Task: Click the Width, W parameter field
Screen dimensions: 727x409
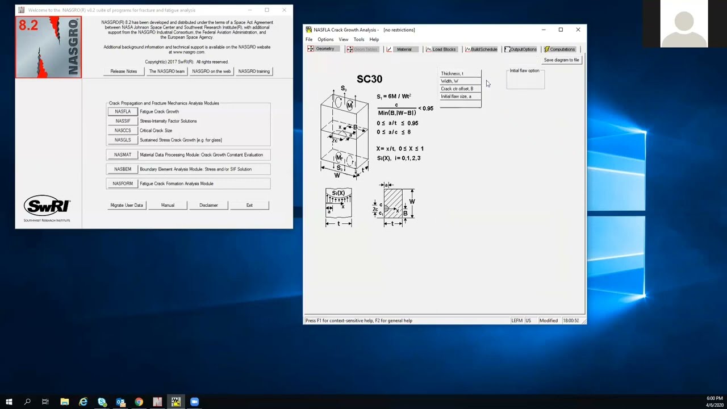Action: coord(461,81)
